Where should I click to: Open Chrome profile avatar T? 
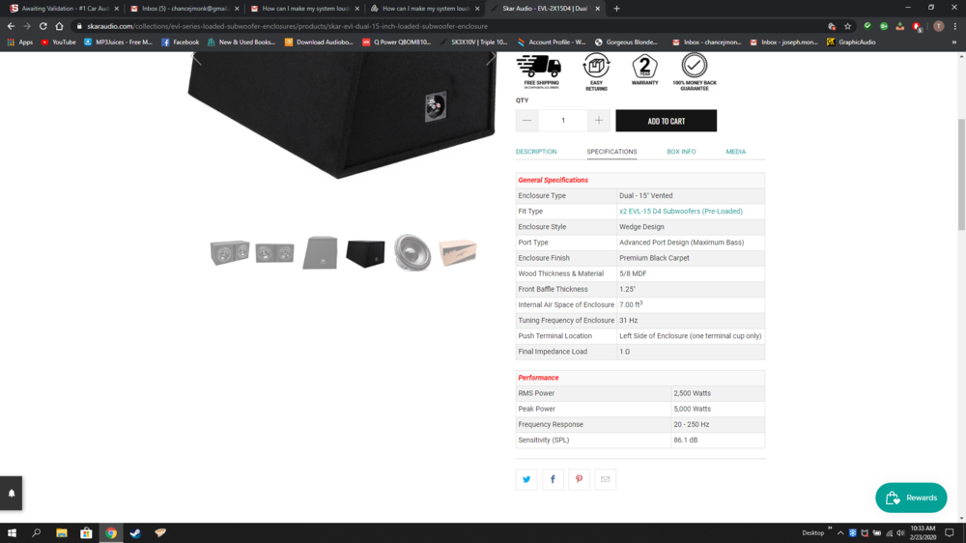[x=938, y=26]
